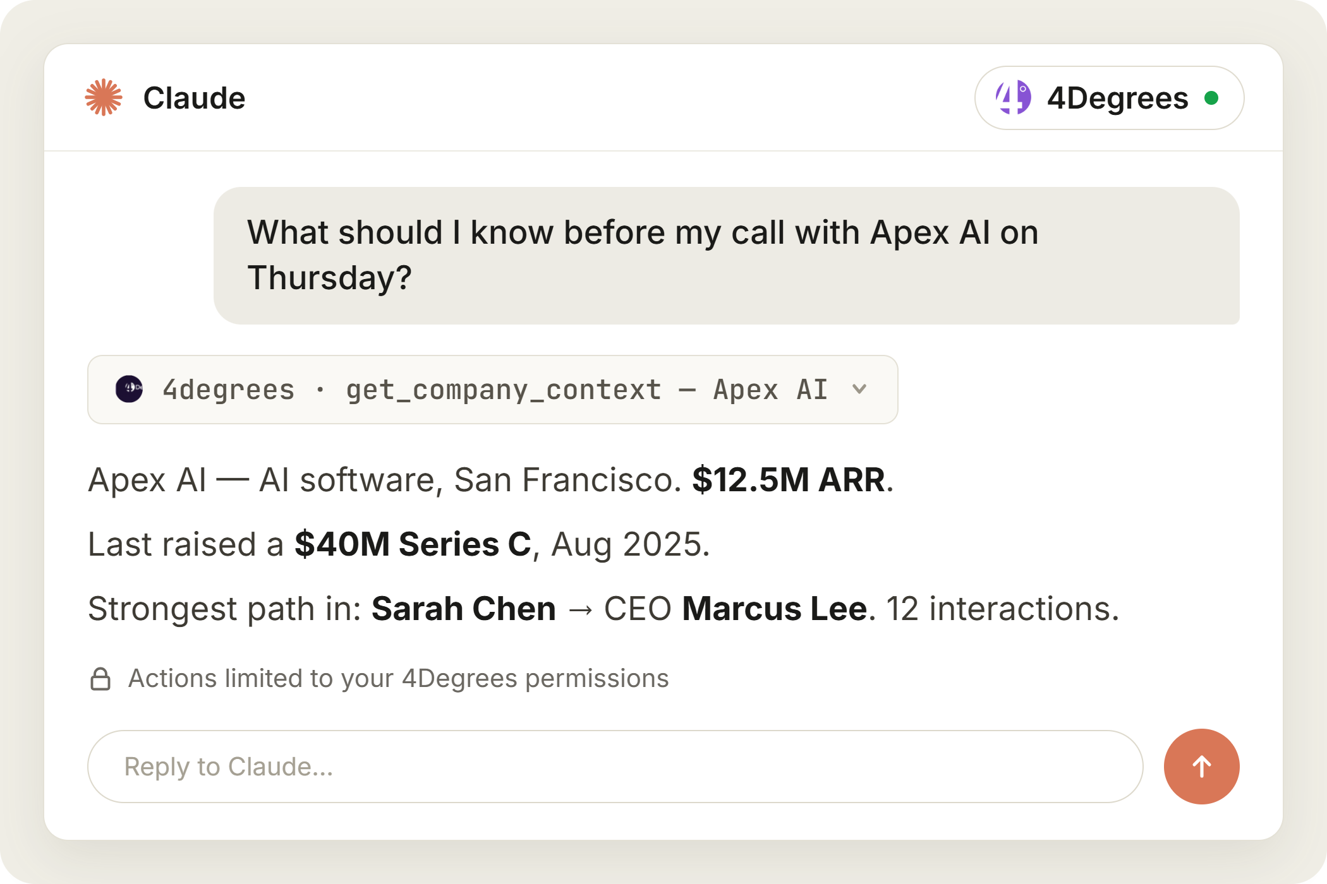Click the '12 interactions.' text
This screenshot has height=884, width=1327.
1003,609
